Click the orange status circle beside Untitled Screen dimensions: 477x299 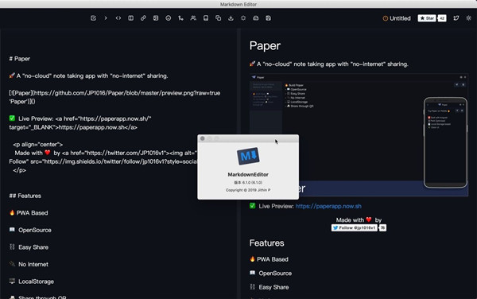coord(385,18)
